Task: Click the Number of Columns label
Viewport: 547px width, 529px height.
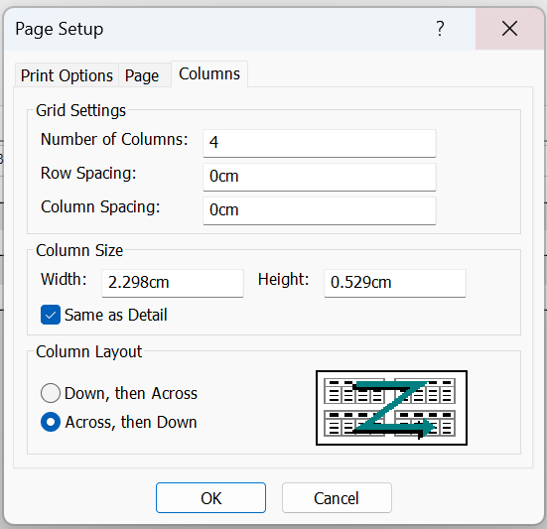Action: pos(114,139)
